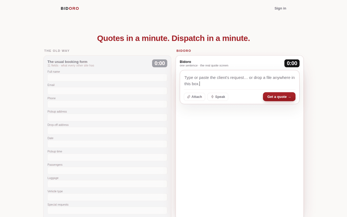Click the Pickup address field

[107, 117]
